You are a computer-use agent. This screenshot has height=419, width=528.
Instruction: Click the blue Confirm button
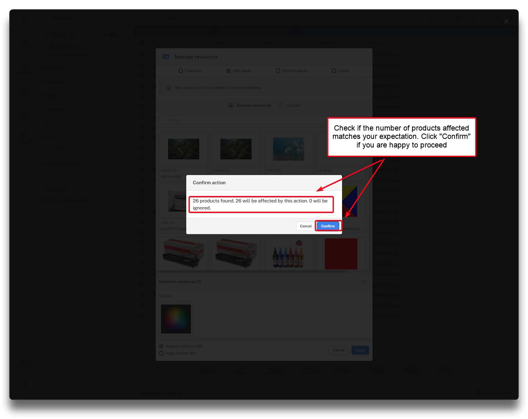[x=328, y=226]
